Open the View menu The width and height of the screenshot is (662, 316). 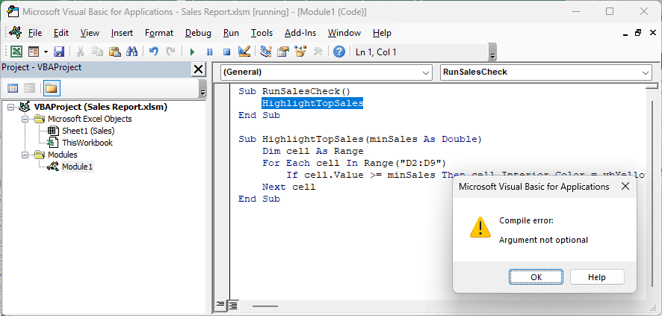click(90, 33)
